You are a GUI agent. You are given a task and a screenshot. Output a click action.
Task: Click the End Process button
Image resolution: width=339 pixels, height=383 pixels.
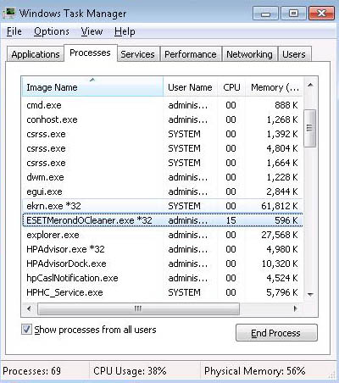click(276, 333)
